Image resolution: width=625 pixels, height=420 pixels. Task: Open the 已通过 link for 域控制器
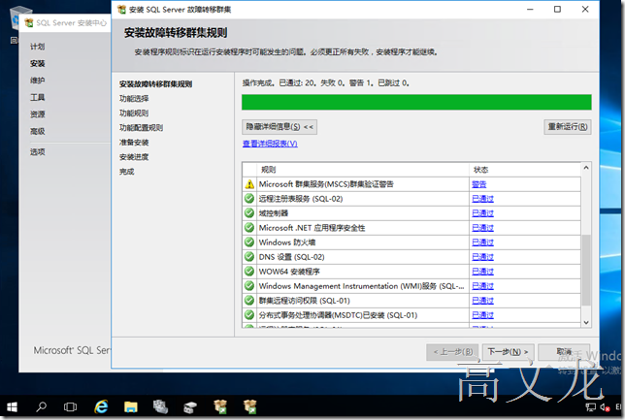tap(482, 213)
